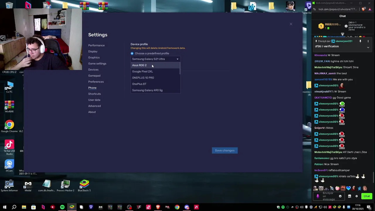The height and width of the screenshot is (211, 375).
Task: Close the BlueStacks Settings dialog
Action: click(291, 24)
